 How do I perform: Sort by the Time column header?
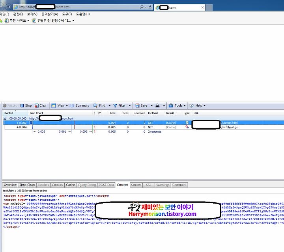click(x=112, y=113)
